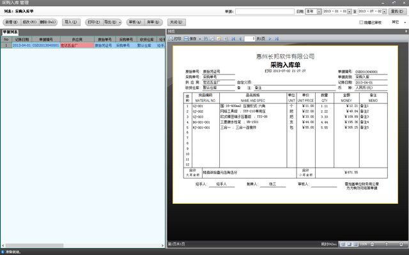Click GJ-001 material number in preview

click(198, 106)
